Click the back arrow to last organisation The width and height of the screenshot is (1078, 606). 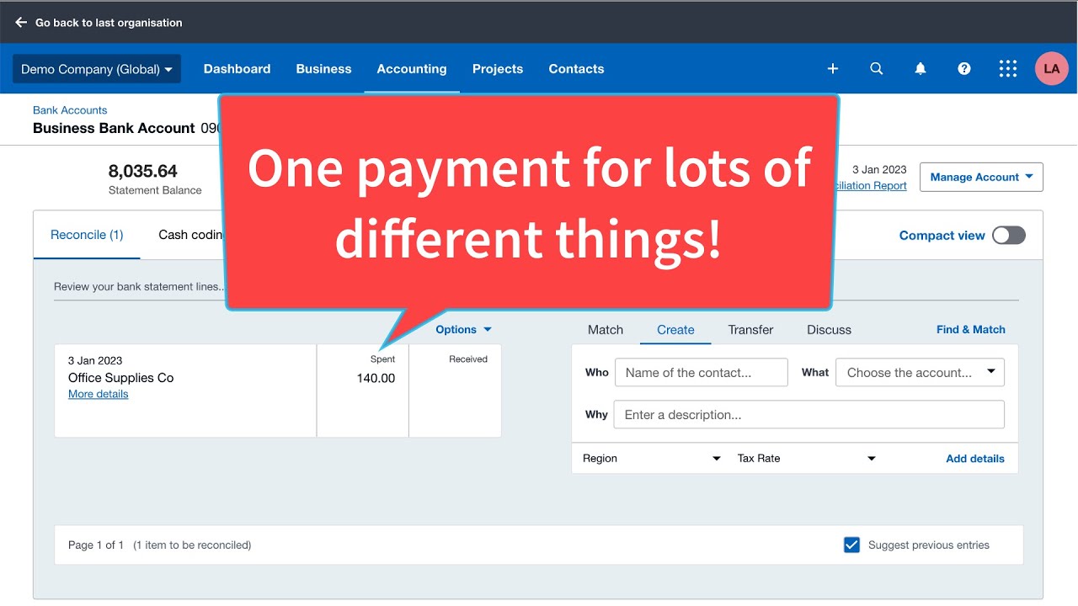click(x=21, y=23)
